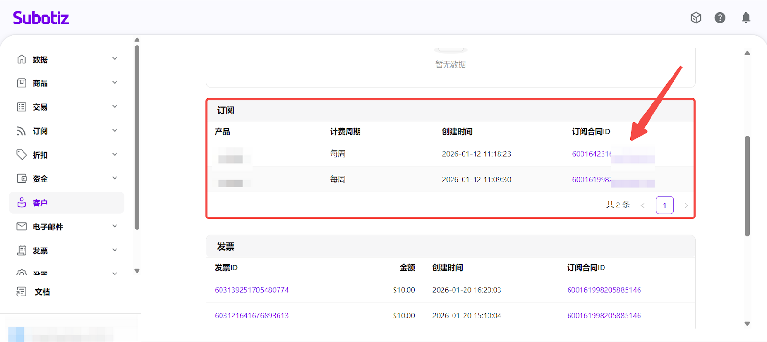767x342 pixels.
Task: Open invoice ID 603121641676893613
Action: pyautogui.click(x=252, y=315)
